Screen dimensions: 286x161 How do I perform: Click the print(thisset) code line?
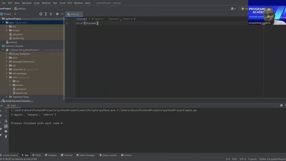click(87, 23)
